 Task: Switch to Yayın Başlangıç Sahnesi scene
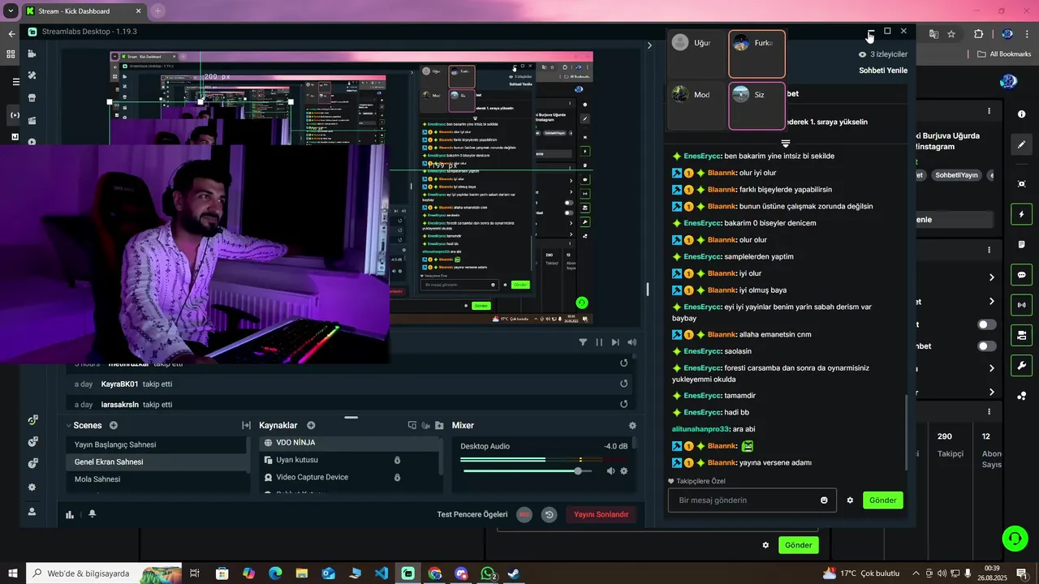156,444
